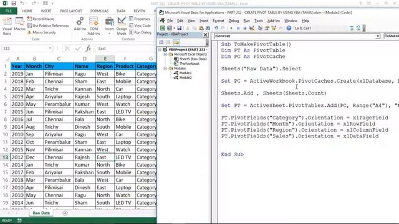Open the Name Box dropdown arrow
The width and height of the screenshot is (399, 224).
tap(50, 49)
